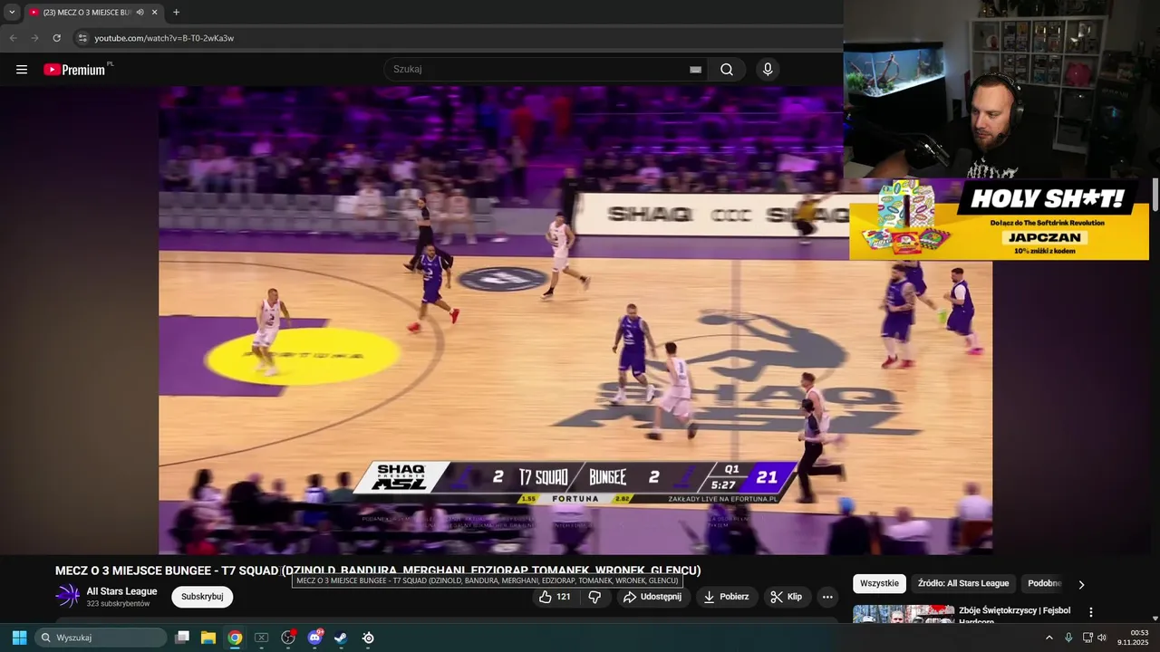The image size is (1160, 652).
Task: View site information icon in address bar
Action: [x=82, y=38]
